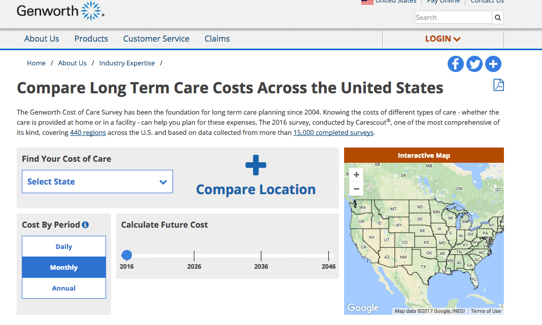Click the Compare Location text

(x=256, y=190)
